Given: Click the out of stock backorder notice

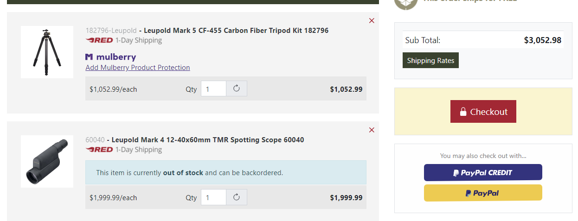Looking at the screenshot, I should click(x=226, y=172).
